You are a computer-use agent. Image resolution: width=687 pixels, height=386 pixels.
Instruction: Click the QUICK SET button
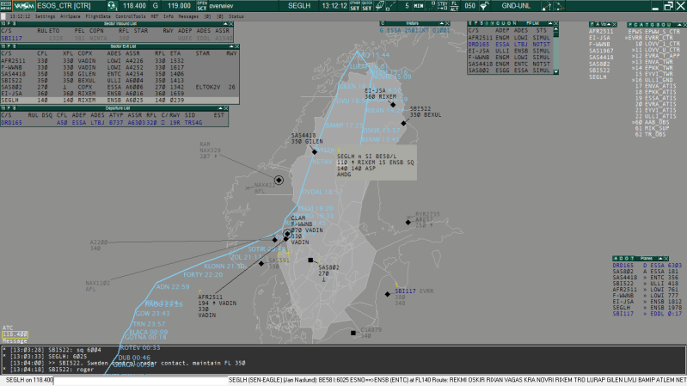[367, 5]
